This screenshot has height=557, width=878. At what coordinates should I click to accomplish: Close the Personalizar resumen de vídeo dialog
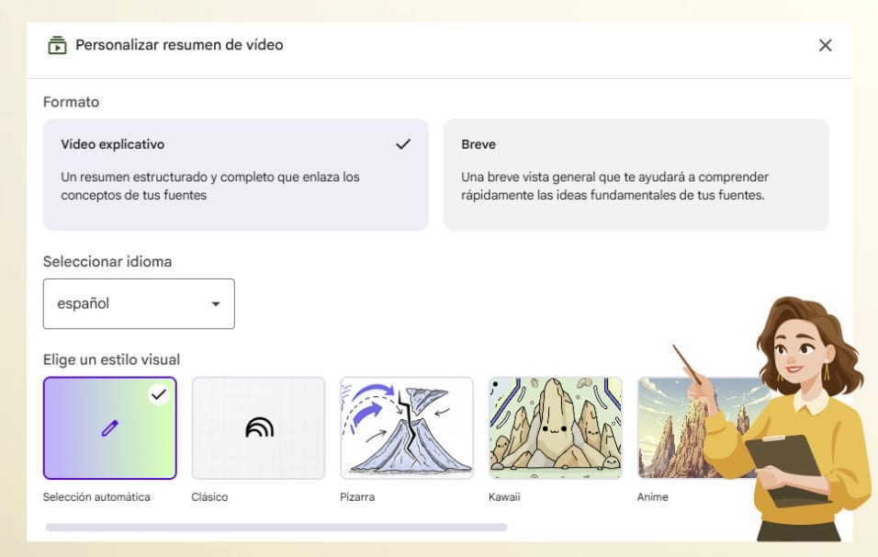click(825, 44)
